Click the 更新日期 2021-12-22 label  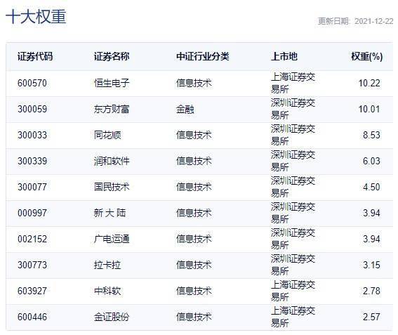[356, 21]
